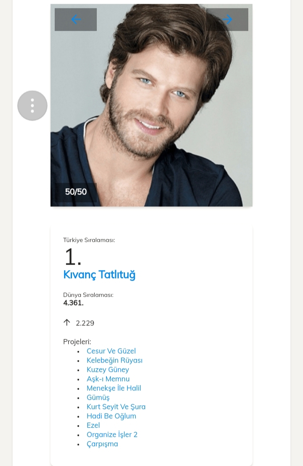This screenshot has width=303, height=466.
Task: Open the Ezel project link
Action: 93,425
